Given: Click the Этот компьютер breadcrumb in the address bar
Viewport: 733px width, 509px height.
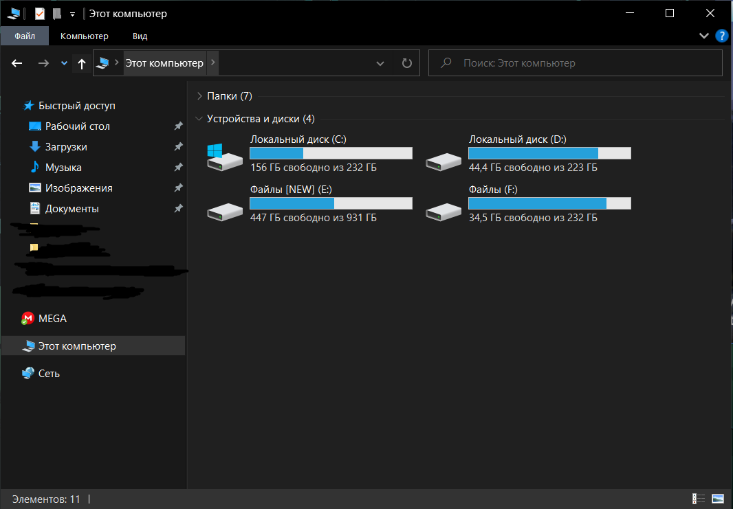Looking at the screenshot, I should tap(164, 63).
